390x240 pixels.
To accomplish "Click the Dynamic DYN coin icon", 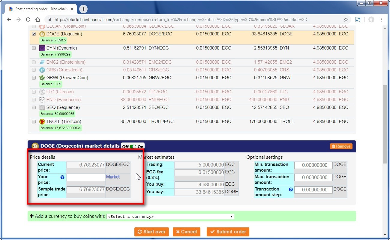I will [42, 48].
